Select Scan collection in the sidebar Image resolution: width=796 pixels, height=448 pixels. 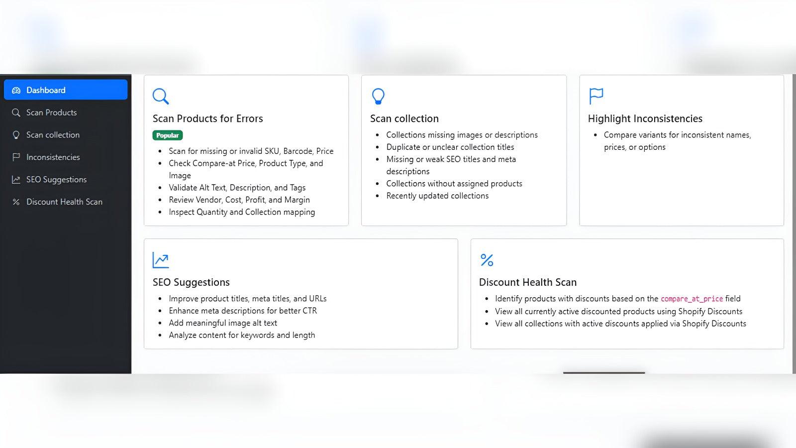tap(52, 135)
